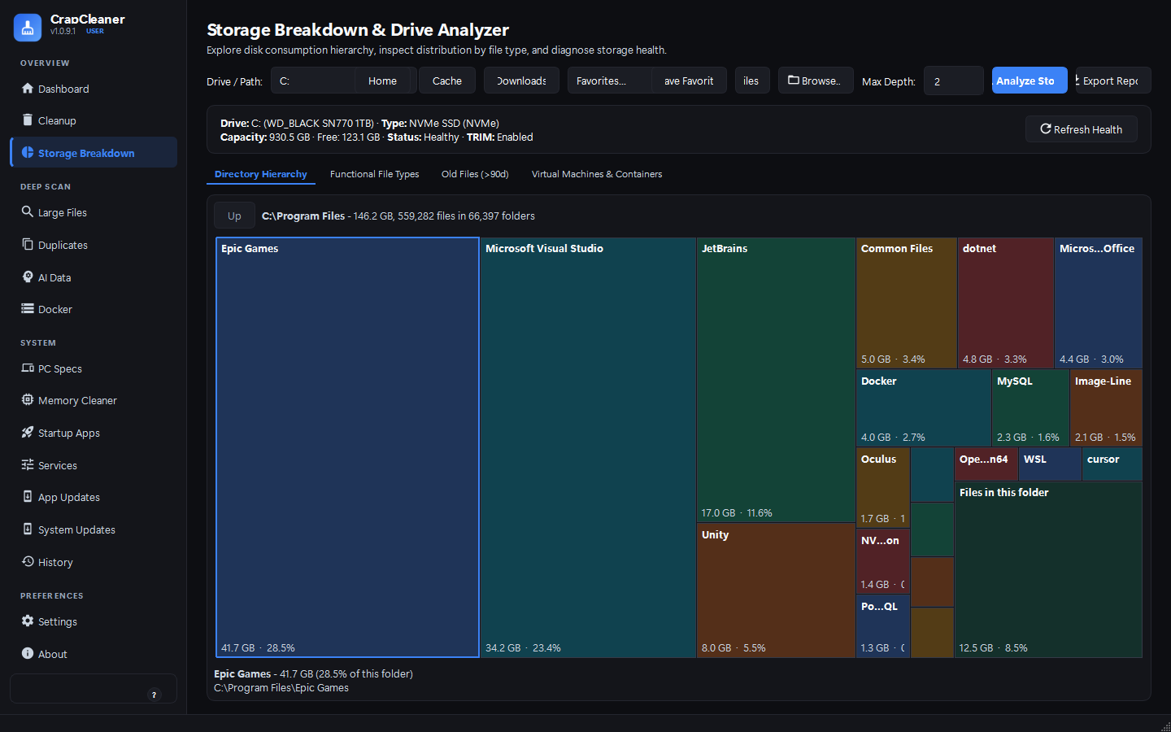
Task: Select the NV...on treemap block
Action: tap(883, 561)
